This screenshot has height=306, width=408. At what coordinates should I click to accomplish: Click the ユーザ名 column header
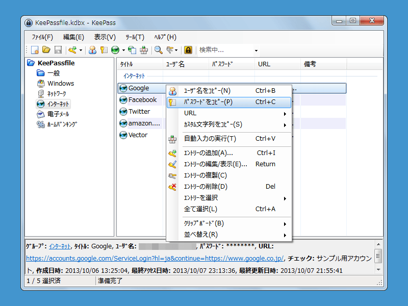coord(186,64)
